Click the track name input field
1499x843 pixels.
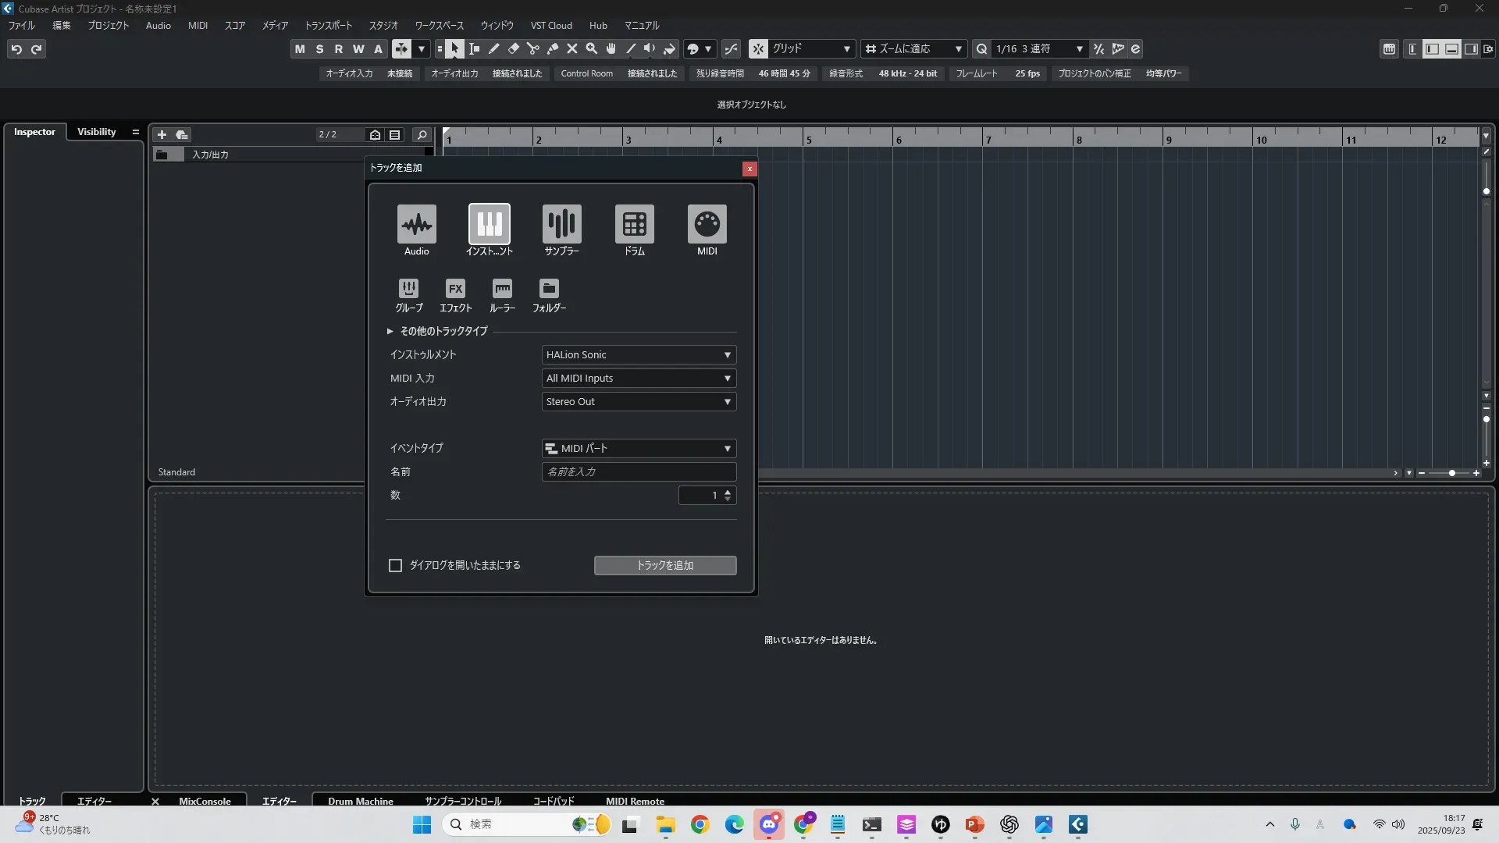click(x=639, y=472)
